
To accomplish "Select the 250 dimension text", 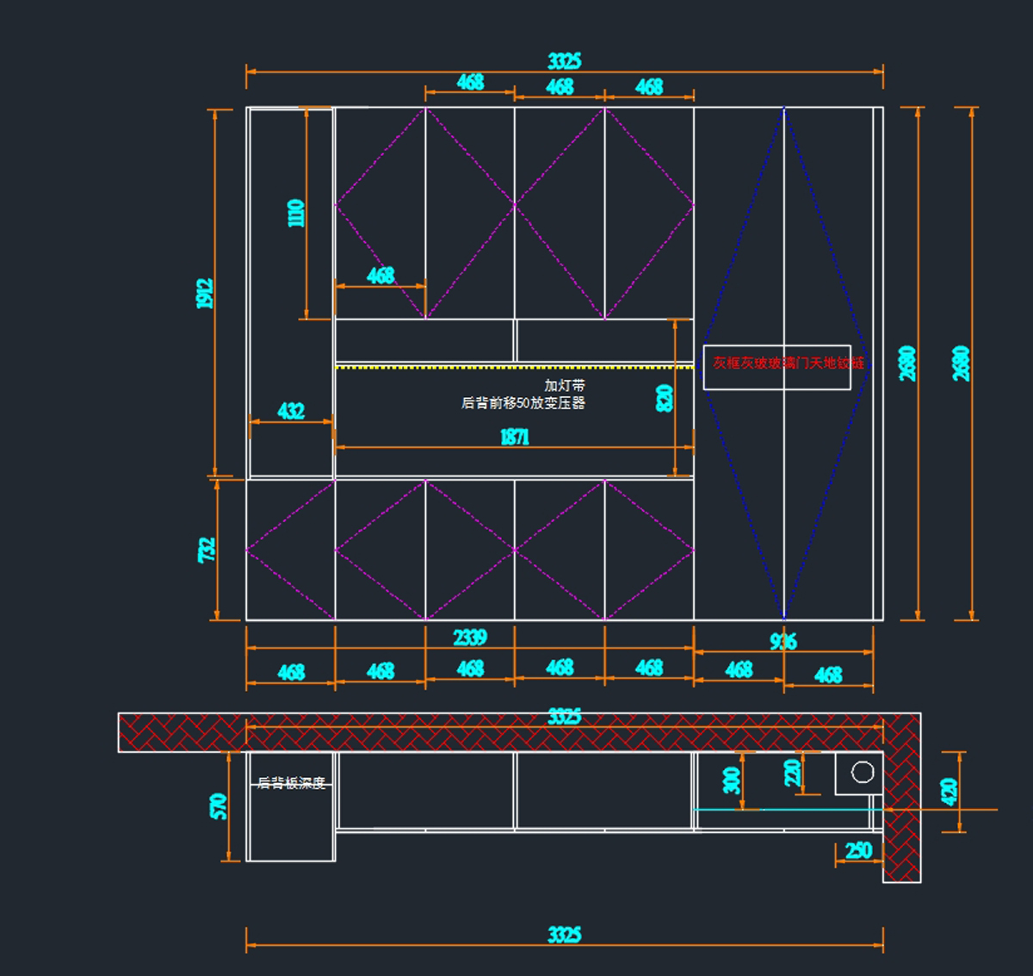I will pos(858,851).
